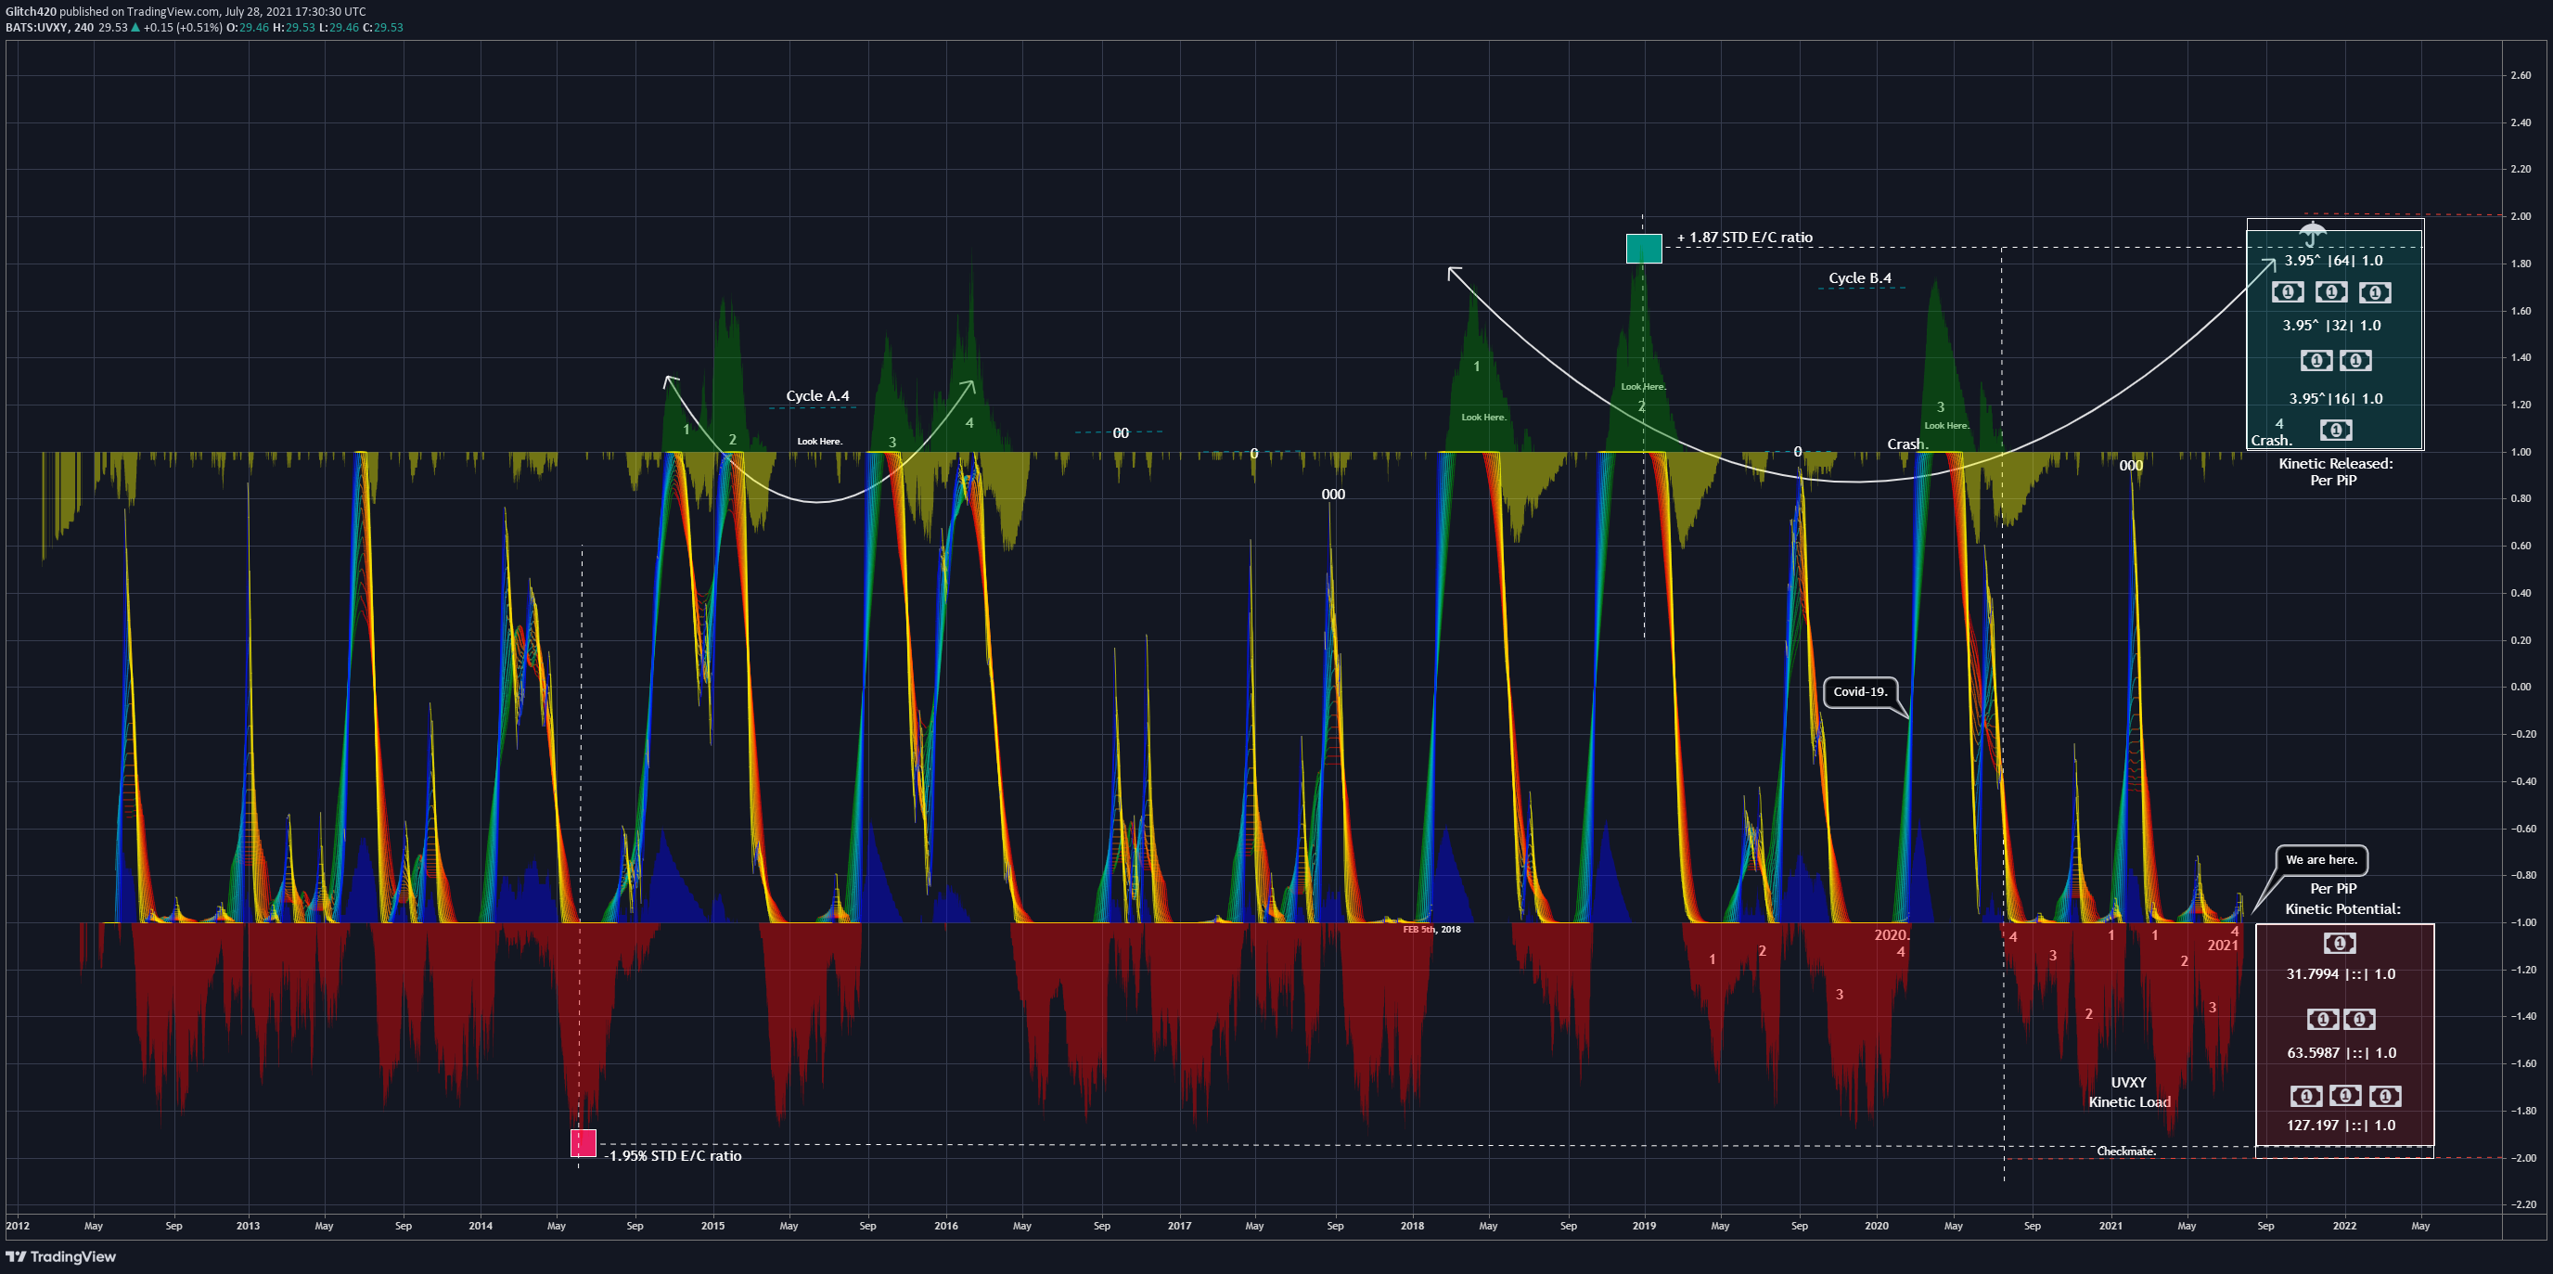Click left banknote icon above '63.5987 |::| 1.0'
Viewport: 2553px width, 1274px height.
[x=2323, y=1019]
